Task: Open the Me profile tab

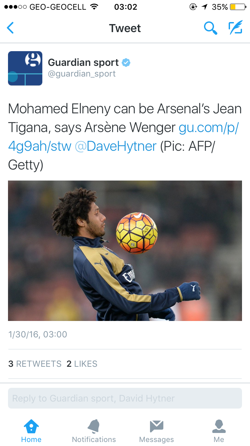Action: (219, 432)
